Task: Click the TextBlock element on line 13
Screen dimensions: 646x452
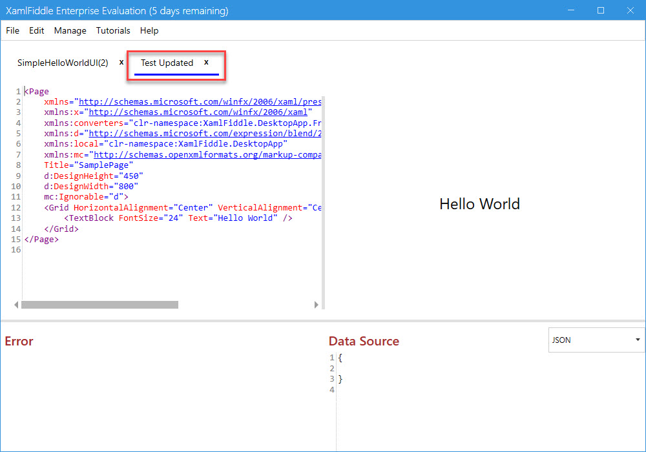Action: [178, 218]
